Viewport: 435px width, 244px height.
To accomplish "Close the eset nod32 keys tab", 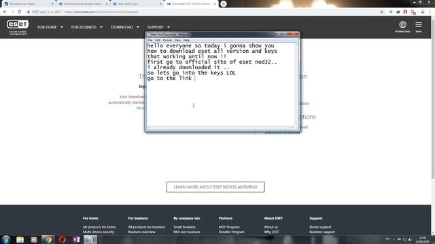I will (161, 4).
